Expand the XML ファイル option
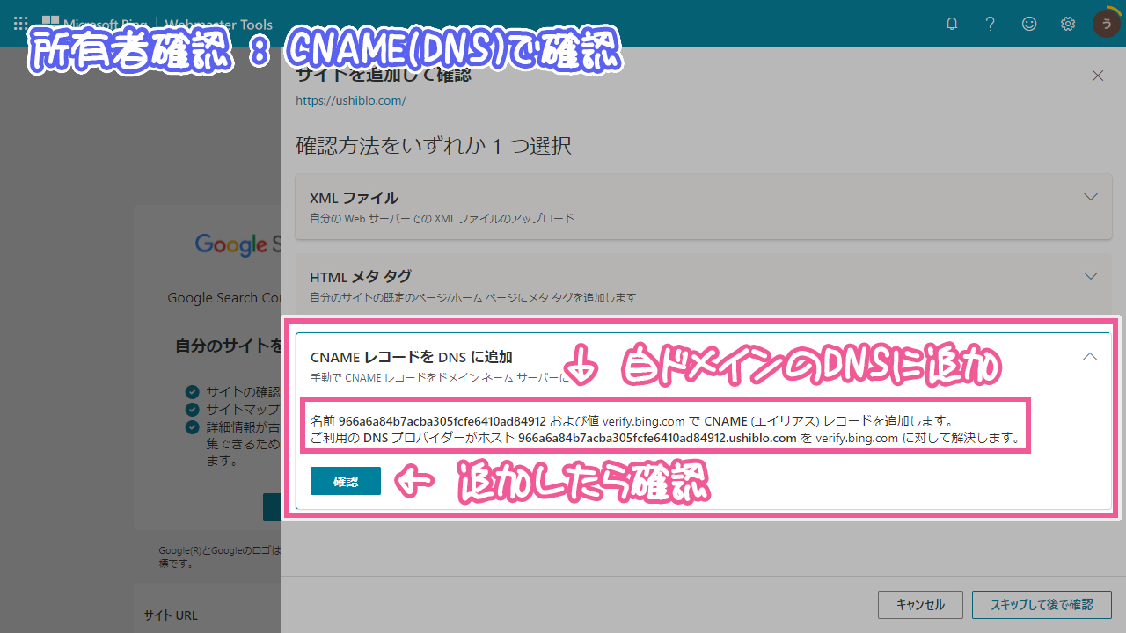The width and height of the screenshot is (1126, 633). (x=1091, y=197)
